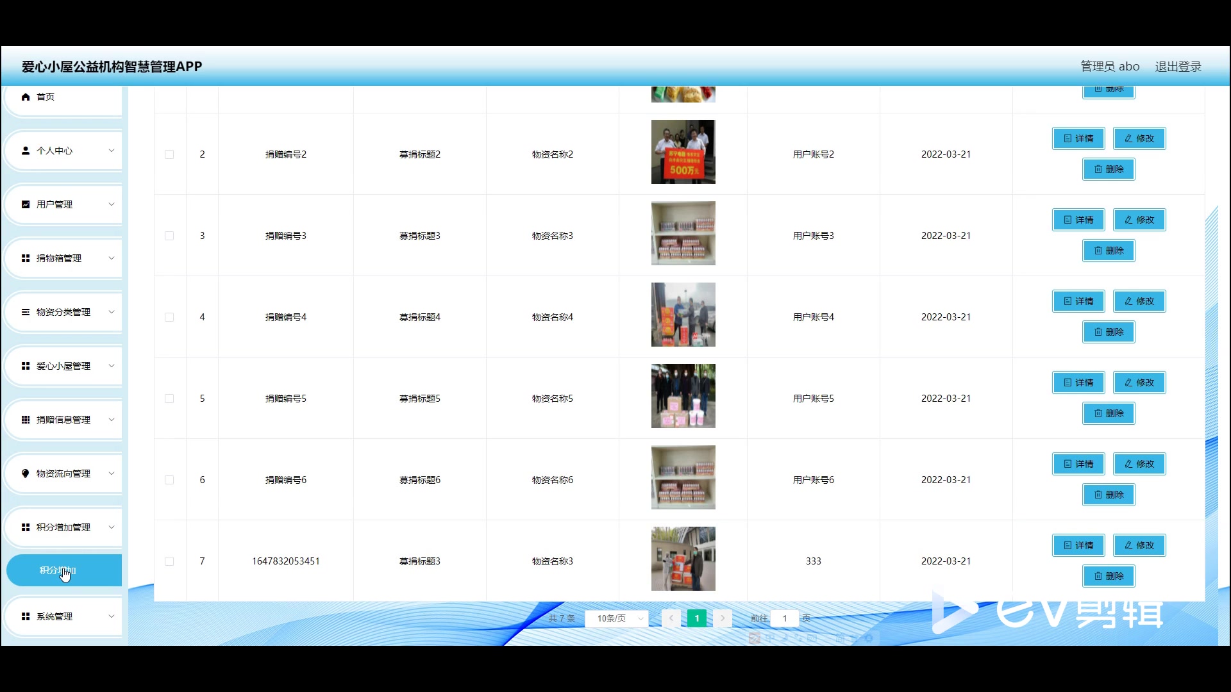Click the grid icon for 捐赠信息管理
Image resolution: width=1231 pixels, height=692 pixels.
pos(26,420)
